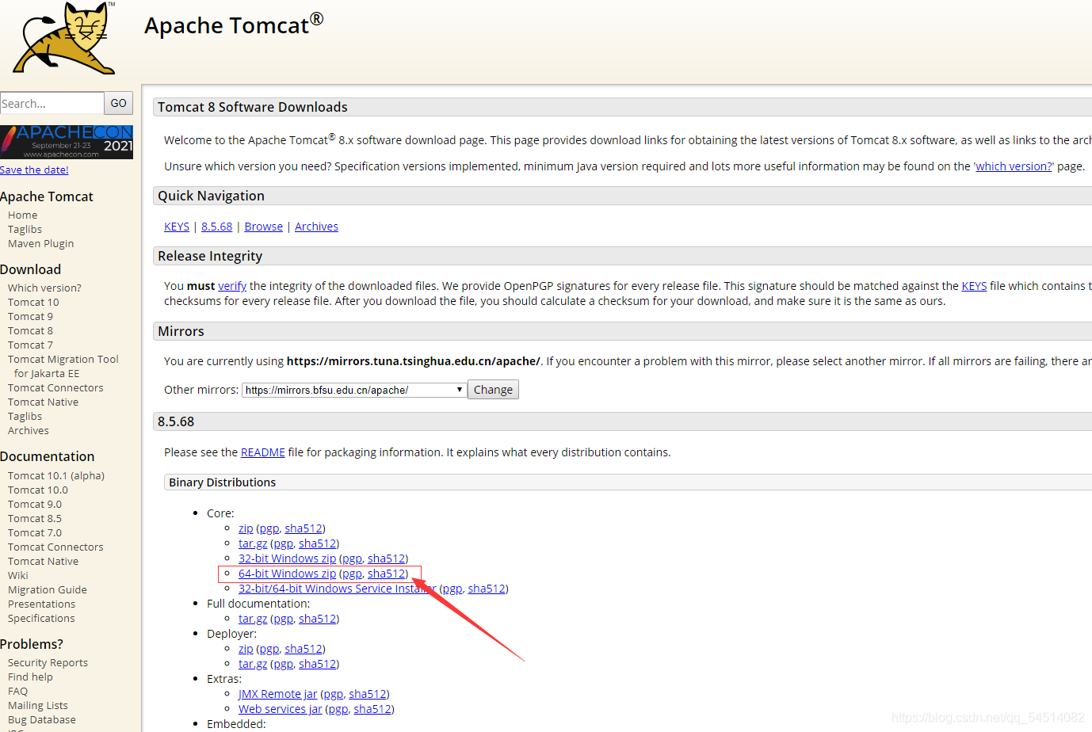This screenshot has height=732, width=1092.
Task: Open the ApacheCon 2021 banner image
Action: [x=67, y=142]
